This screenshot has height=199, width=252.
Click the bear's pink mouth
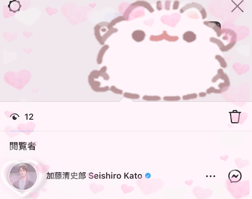coord(164,36)
